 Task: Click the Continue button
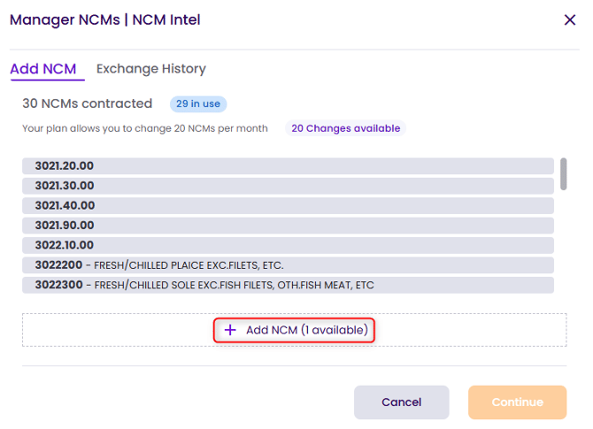pos(517,402)
